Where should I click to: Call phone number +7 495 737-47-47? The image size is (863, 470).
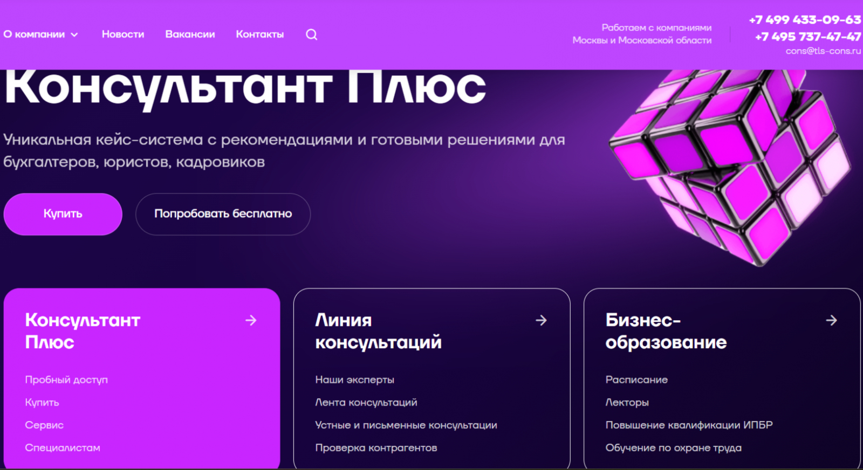808,37
